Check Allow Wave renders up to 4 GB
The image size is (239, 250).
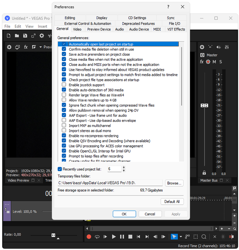tap(64, 100)
